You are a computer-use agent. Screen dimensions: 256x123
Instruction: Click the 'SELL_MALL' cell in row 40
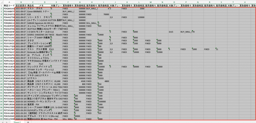tap(68, 119)
